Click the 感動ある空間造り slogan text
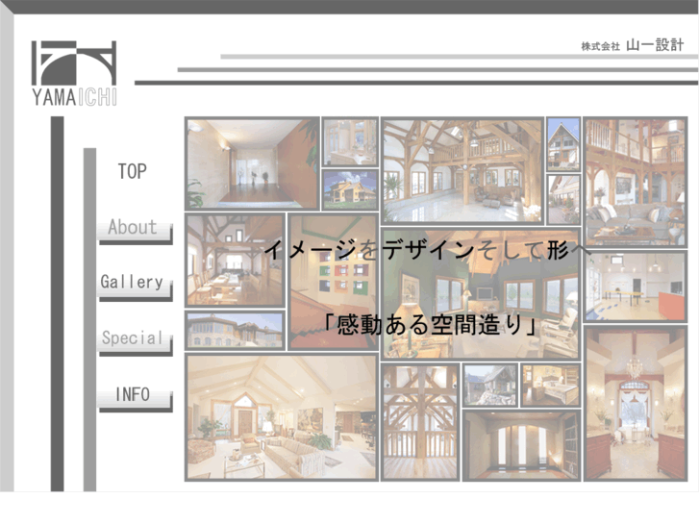Viewport: 699px width, 524px height. pyautogui.click(x=430, y=325)
